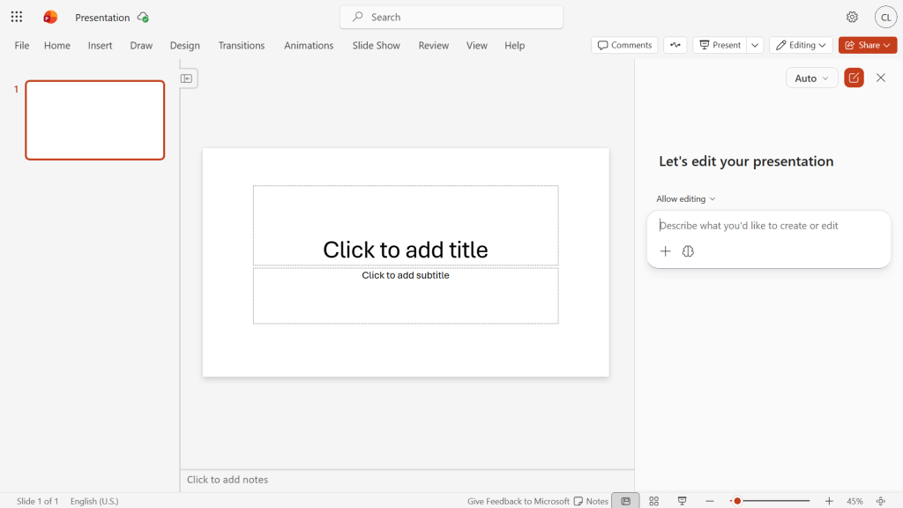903x508 pixels.
Task: Open the activity catch-up icon
Action: point(675,45)
